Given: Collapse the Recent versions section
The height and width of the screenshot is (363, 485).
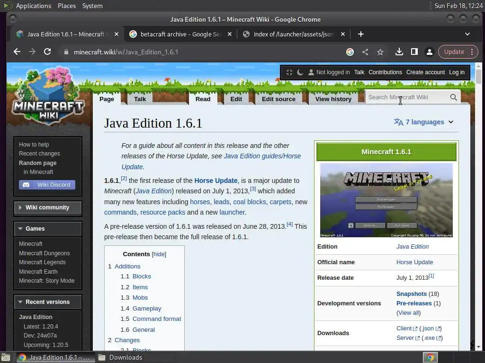Looking at the screenshot, I should point(48,302).
